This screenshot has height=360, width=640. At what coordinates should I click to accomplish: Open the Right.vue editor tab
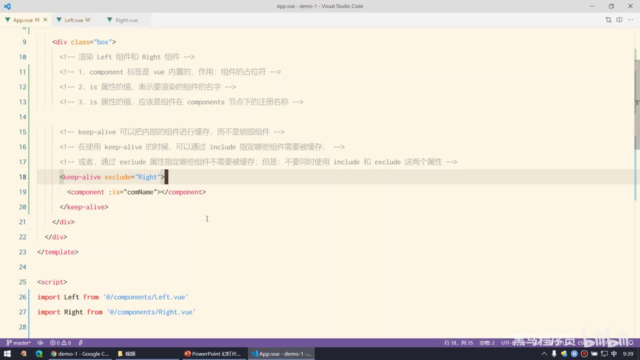(126, 20)
